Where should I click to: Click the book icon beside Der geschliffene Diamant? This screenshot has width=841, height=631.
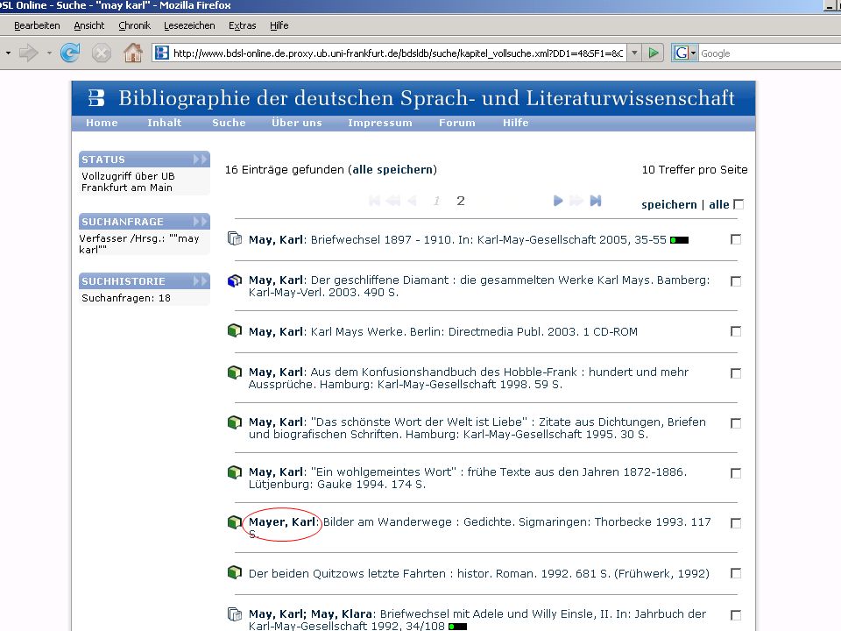pos(235,280)
